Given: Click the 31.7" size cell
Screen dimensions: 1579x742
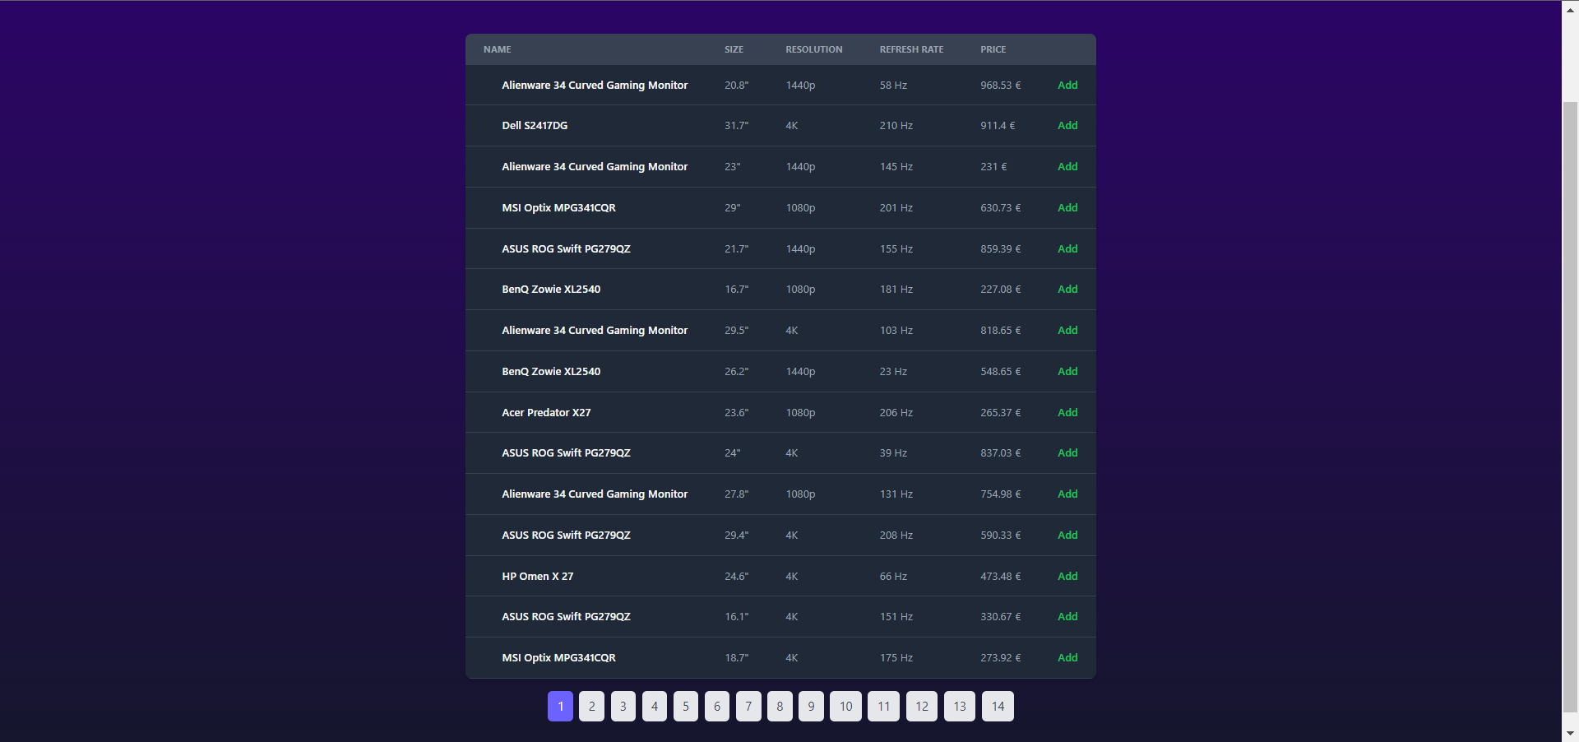Looking at the screenshot, I should [x=736, y=126].
